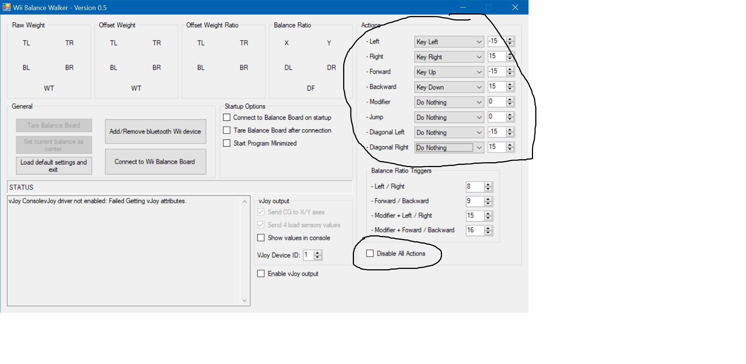Decrease Forward / Backward trigger value
The height and width of the screenshot is (364, 746).
pos(488,204)
